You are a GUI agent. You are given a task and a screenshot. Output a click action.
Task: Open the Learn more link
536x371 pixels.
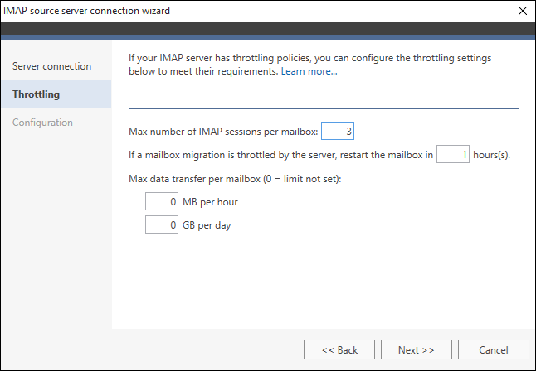309,71
